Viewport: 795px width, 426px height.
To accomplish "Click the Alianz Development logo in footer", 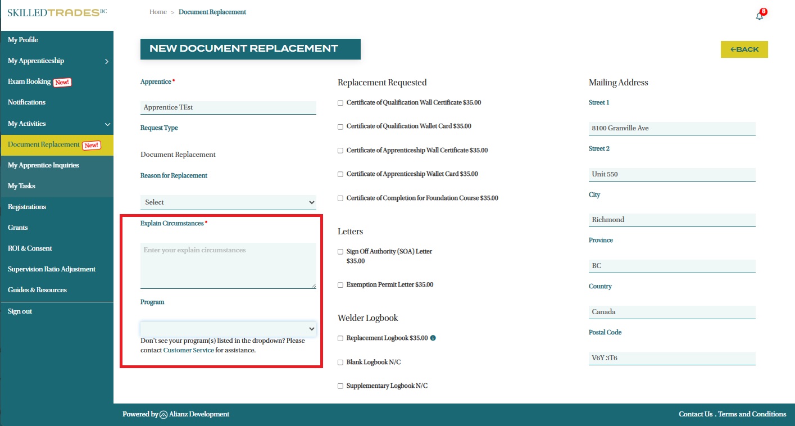I will coord(163,415).
